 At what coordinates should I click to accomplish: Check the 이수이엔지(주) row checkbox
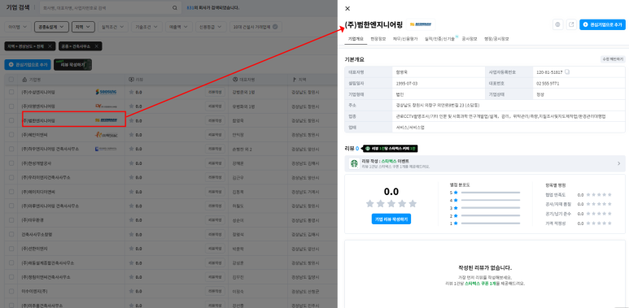[x=11, y=291]
